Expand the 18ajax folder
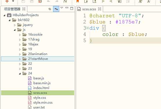 pyautogui.click(x=20, y=45)
